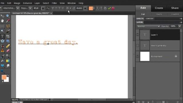The width and height of the screenshot is (183, 103).
Task: Toggle Underline text style
Action: (59, 8)
